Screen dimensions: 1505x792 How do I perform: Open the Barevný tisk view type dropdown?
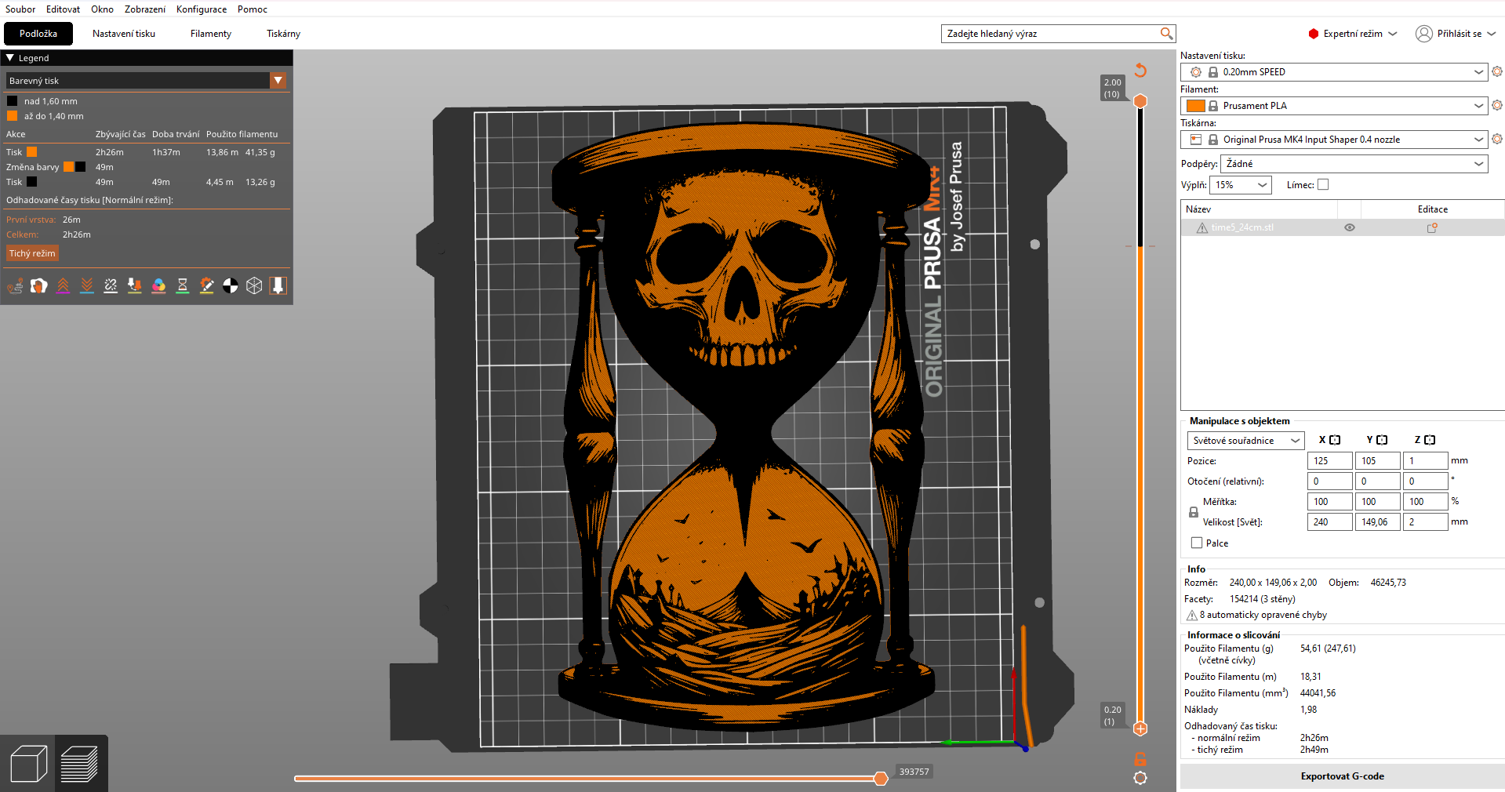[278, 81]
